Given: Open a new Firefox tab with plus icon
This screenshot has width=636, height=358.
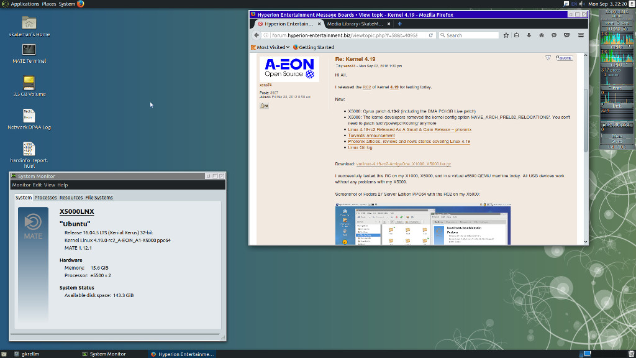Looking at the screenshot, I should pyautogui.click(x=399, y=24).
